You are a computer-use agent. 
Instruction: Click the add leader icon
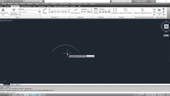[x=83, y=12]
